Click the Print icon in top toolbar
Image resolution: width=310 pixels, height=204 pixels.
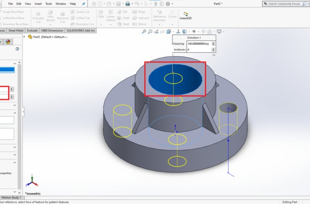(128, 4)
